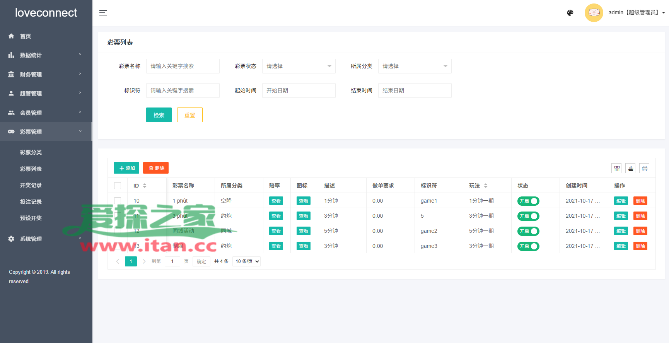
Task: Click the green 添加 button
Action: click(x=126, y=168)
